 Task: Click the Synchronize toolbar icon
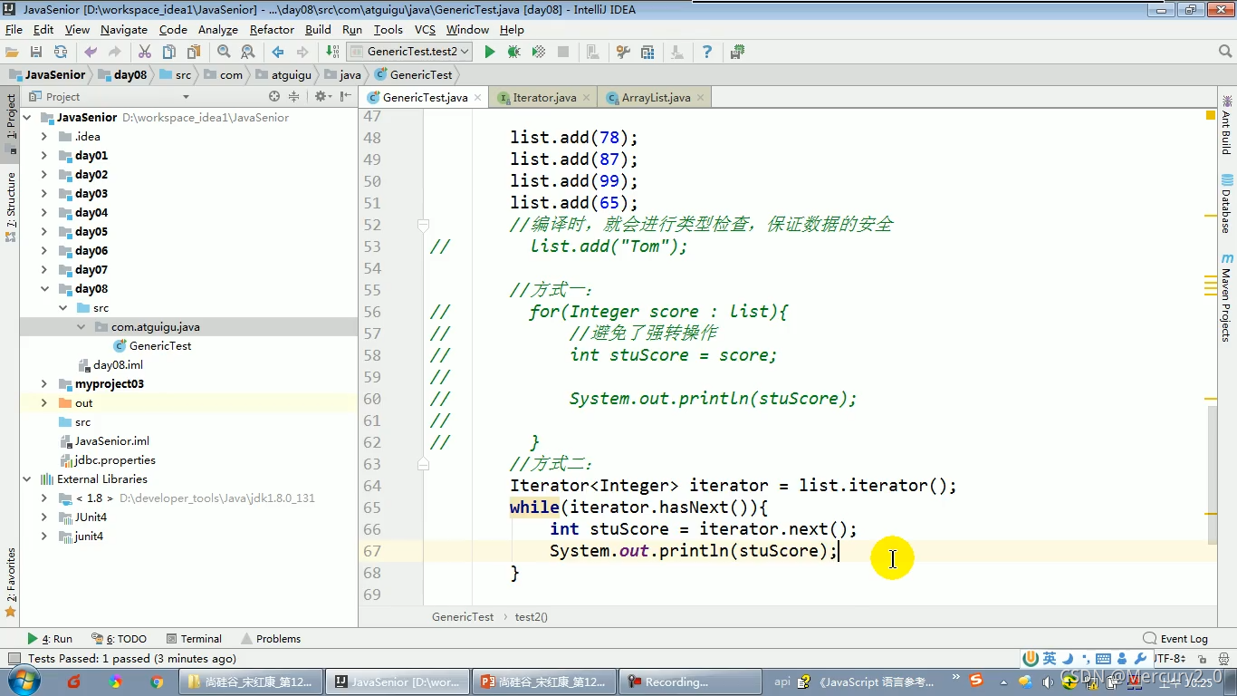point(61,52)
